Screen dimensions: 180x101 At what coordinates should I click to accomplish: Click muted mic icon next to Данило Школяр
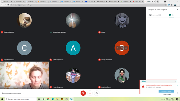click(x=2, y=32)
